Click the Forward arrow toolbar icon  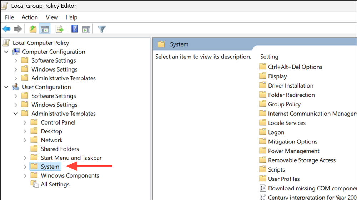tap(17, 29)
